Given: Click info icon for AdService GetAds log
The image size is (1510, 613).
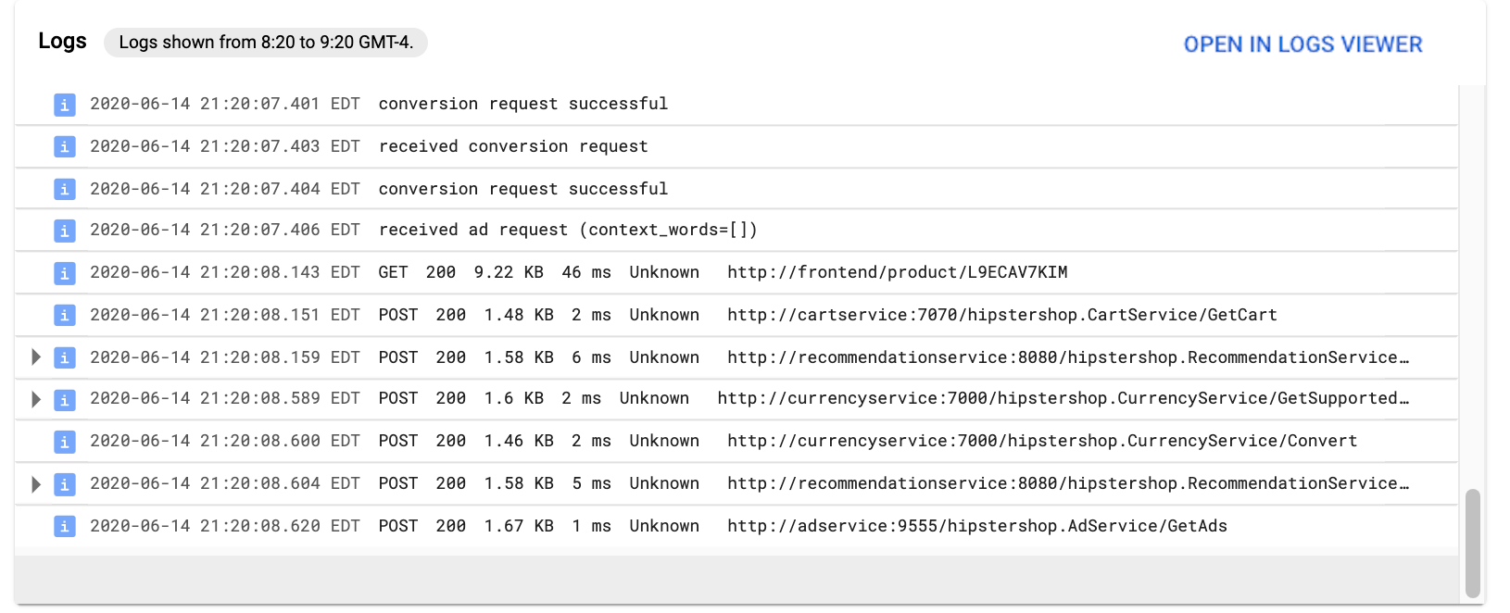Looking at the screenshot, I should click(x=64, y=527).
